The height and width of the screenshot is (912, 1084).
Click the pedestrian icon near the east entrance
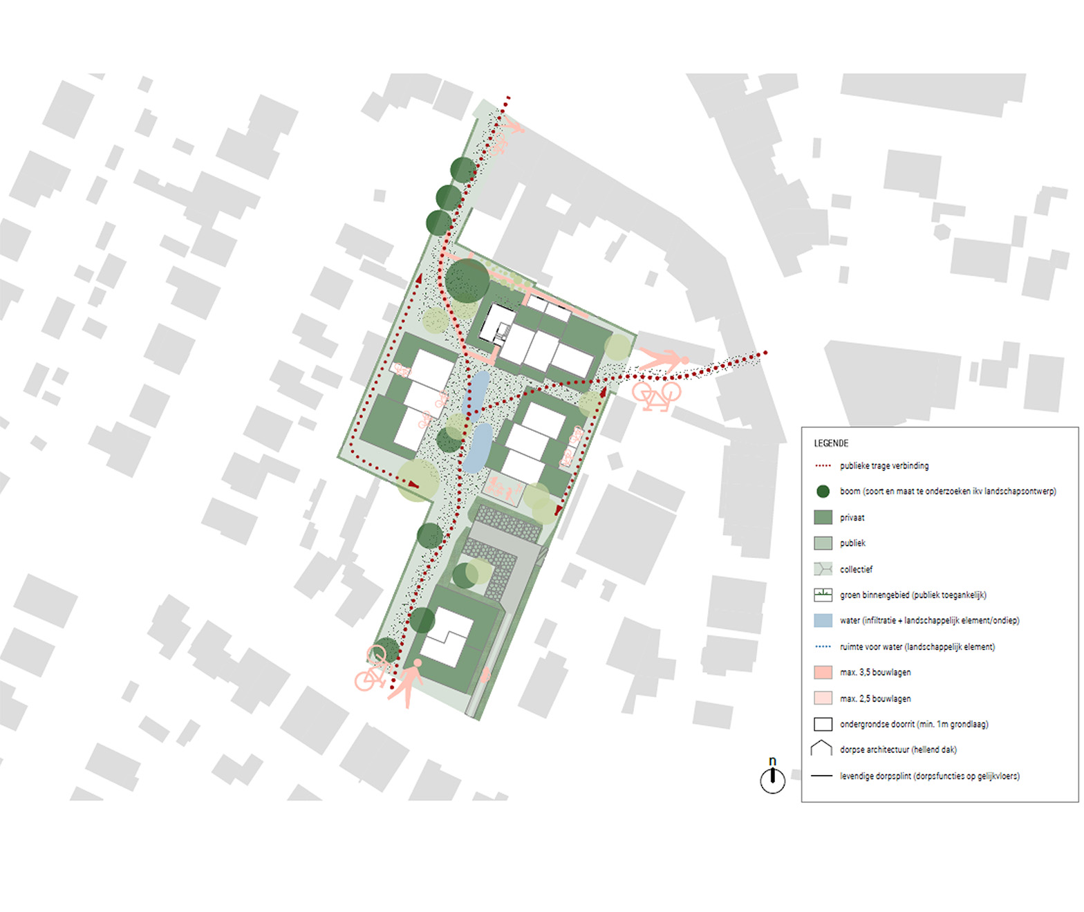click(663, 360)
